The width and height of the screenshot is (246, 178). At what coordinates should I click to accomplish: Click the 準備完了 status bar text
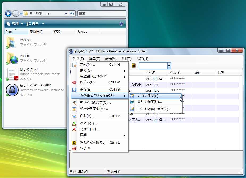114,171
